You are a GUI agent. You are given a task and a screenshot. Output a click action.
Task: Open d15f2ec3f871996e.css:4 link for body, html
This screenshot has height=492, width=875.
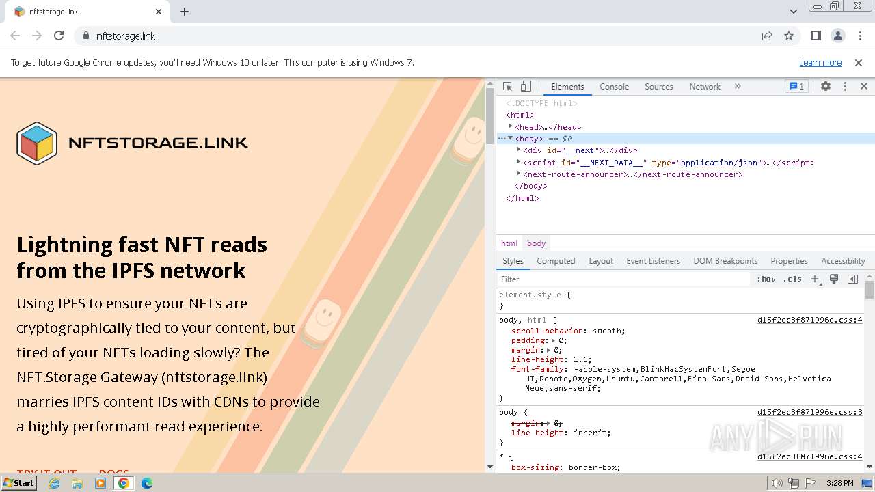[809, 320]
